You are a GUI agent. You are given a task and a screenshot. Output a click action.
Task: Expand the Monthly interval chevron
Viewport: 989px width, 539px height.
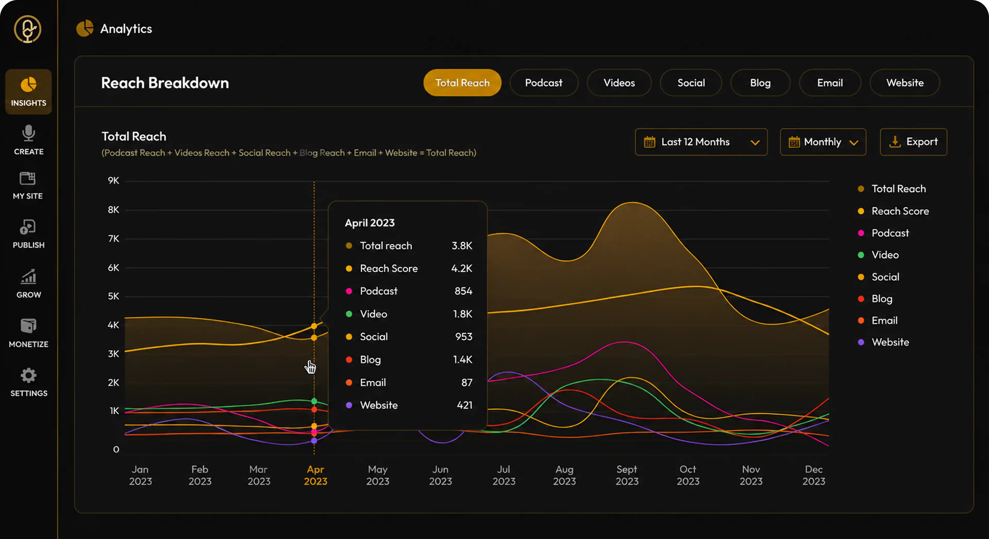click(x=854, y=143)
